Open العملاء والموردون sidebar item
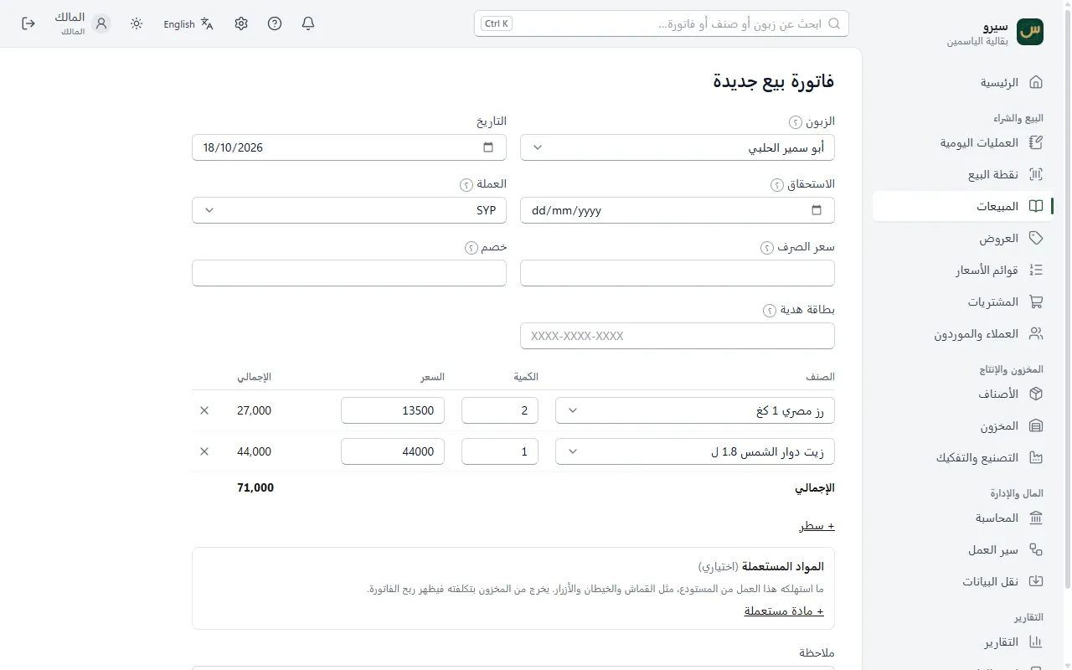Viewport: 1072px width, 670px height. [963, 333]
